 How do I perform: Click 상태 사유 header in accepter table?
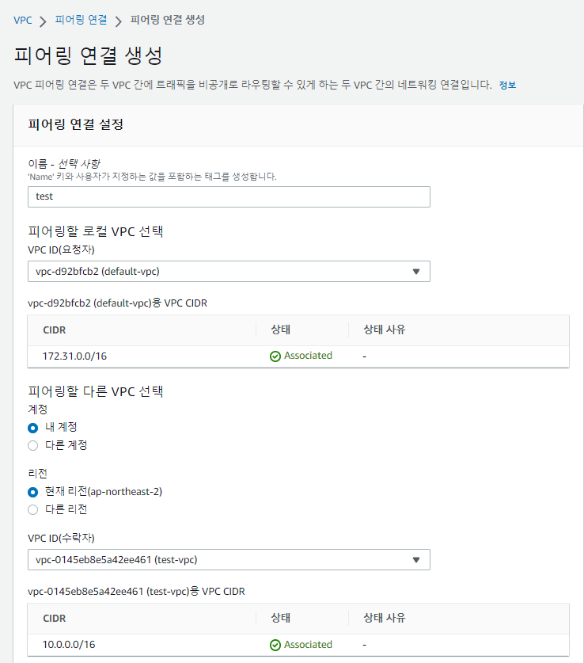click(384, 617)
